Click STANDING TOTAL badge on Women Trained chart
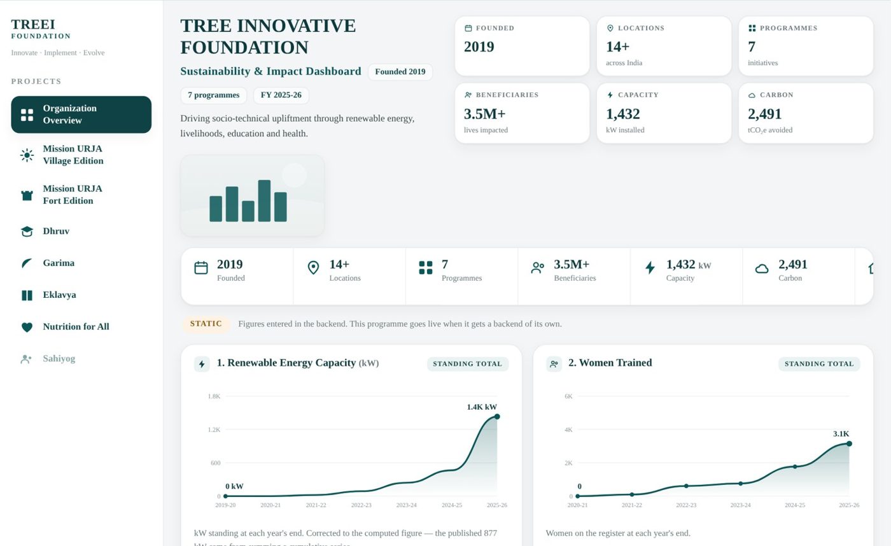Image resolution: width=891 pixels, height=546 pixels. tap(819, 364)
